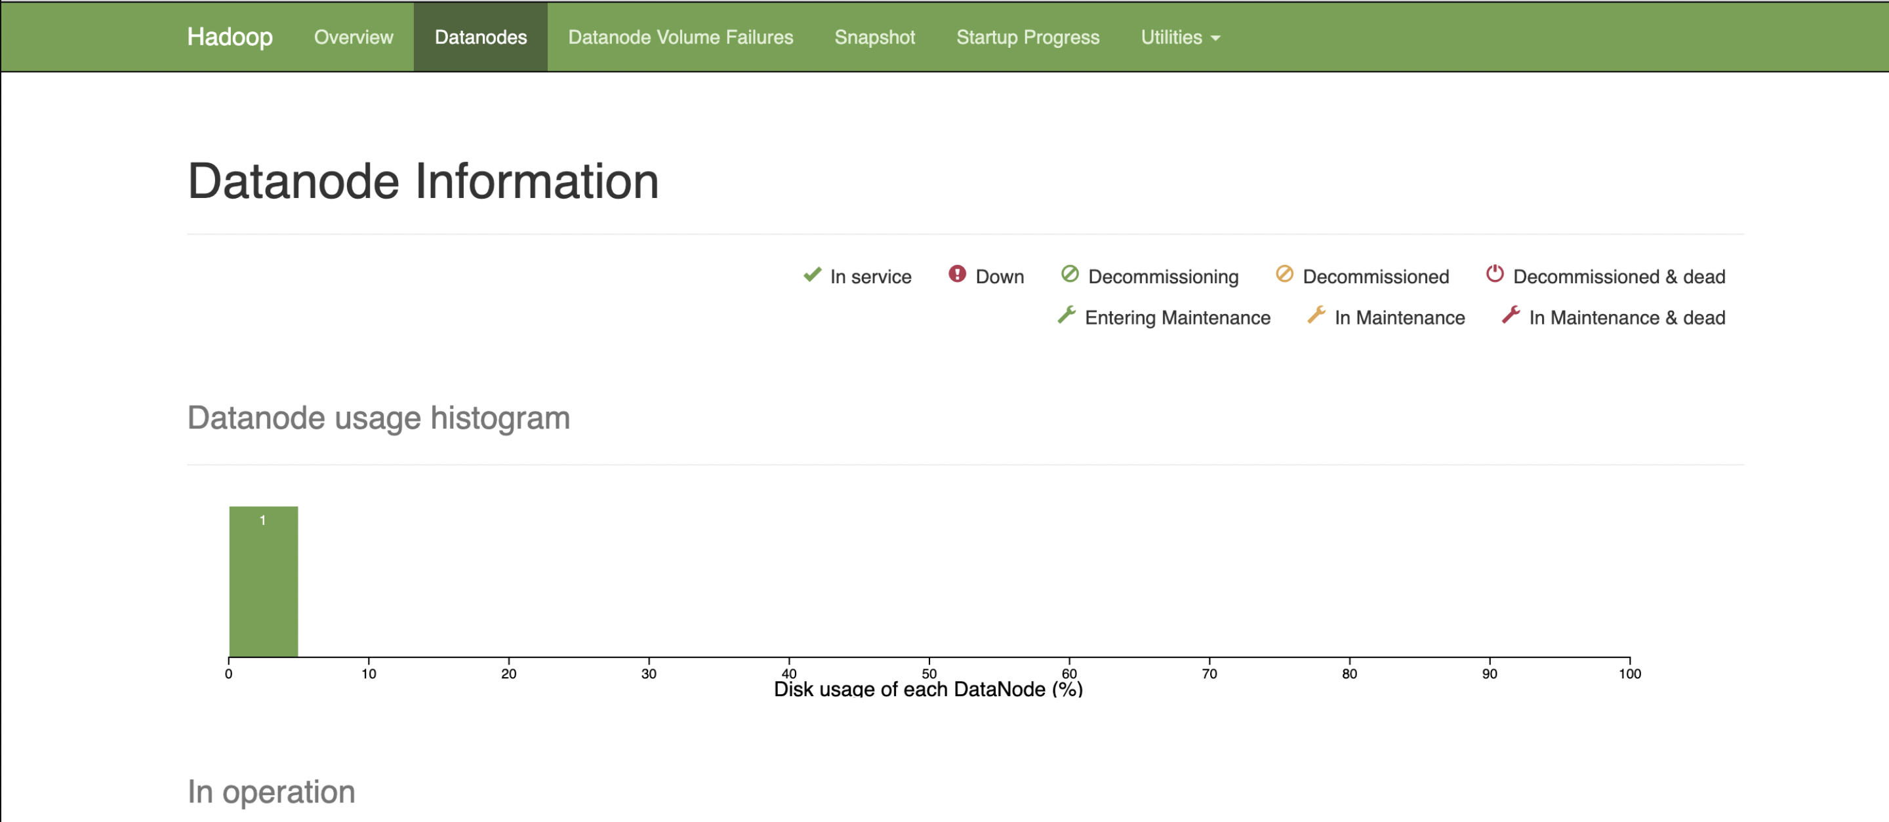The image size is (1889, 822).
Task: Click the Datanode usage histogram heading
Action: [378, 418]
